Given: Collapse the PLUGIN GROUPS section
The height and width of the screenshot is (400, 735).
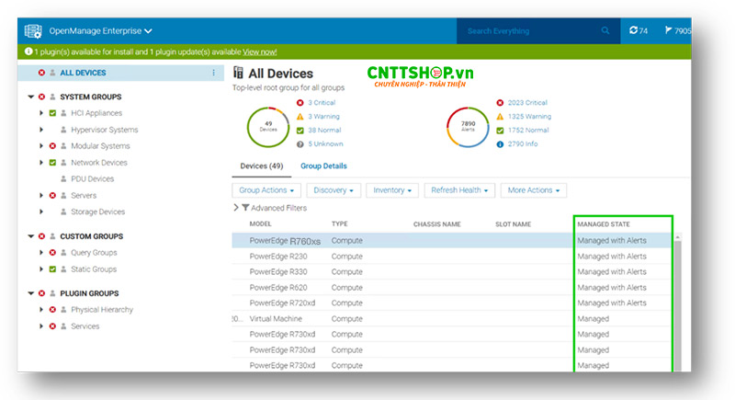Looking at the screenshot, I should point(31,293).
